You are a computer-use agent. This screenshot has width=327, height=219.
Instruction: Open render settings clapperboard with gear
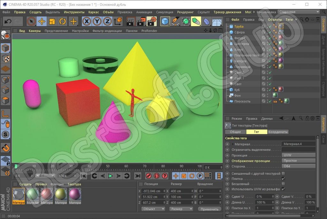click(152, 21)
